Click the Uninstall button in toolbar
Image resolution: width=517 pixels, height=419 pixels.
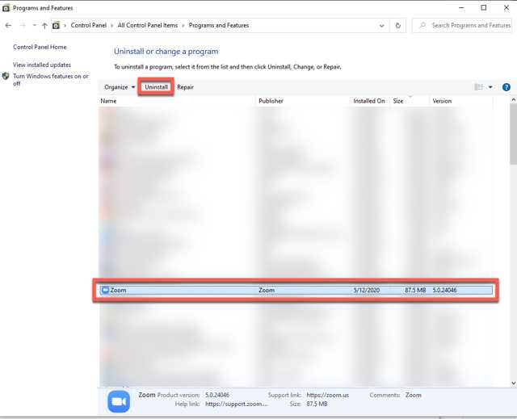click(x=156, y=87)
